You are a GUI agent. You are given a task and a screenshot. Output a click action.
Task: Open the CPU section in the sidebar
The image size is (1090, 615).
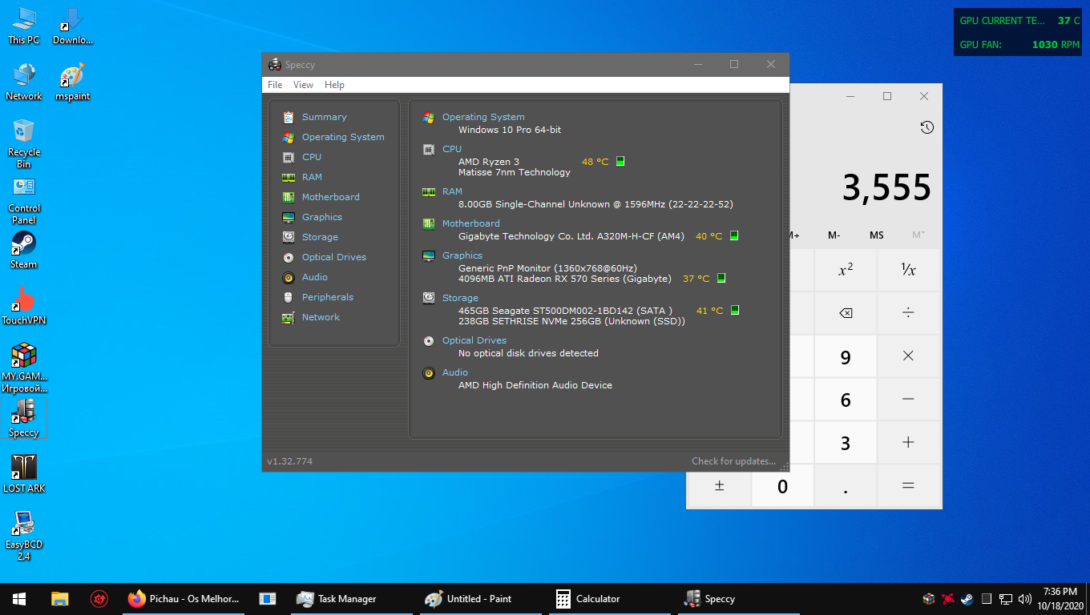pos(312,157)
